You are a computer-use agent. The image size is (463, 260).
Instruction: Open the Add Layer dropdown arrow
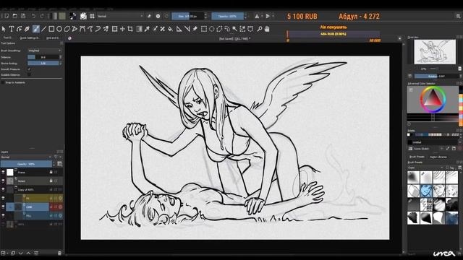click(7, 253)
